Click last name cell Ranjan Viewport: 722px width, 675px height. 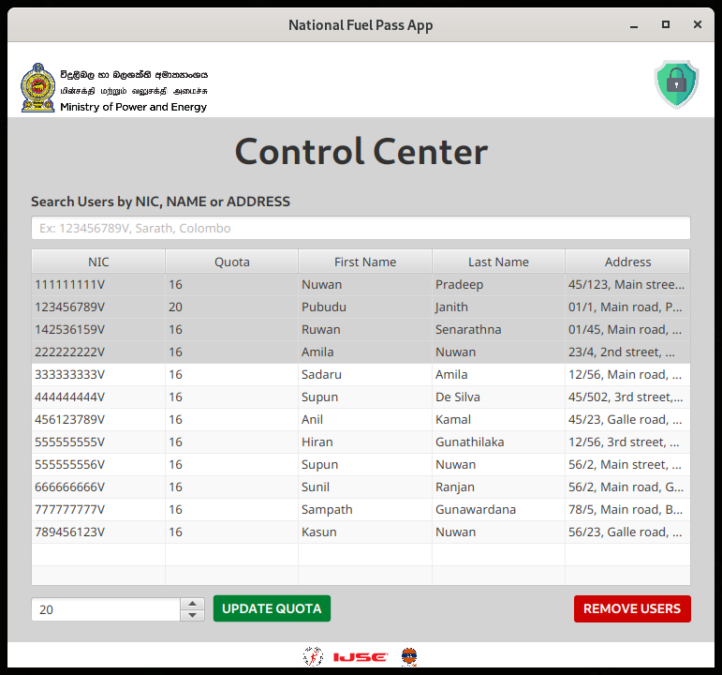(x=499, y=487)
